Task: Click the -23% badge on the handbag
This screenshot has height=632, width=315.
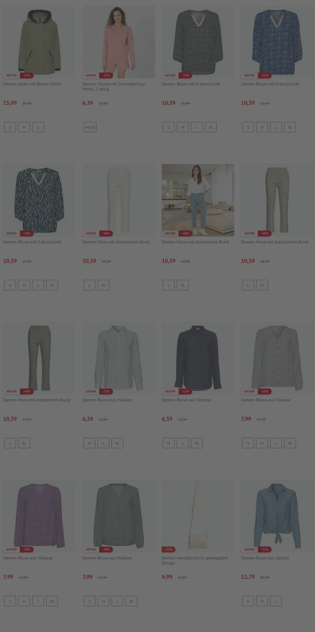Action: [169, 549]
